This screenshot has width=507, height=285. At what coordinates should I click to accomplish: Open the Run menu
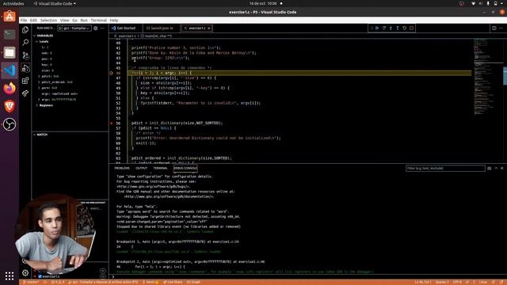click(x=84, y=20)
